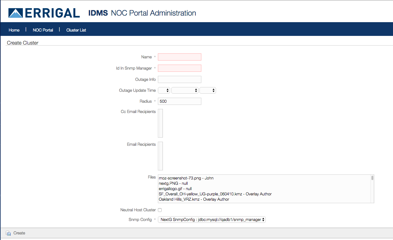Screen dimensions: 393x240
Task: Open the Cluster List menu item
Action: coord(76,30)
